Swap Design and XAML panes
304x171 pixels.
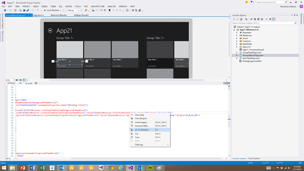(20, 83)
